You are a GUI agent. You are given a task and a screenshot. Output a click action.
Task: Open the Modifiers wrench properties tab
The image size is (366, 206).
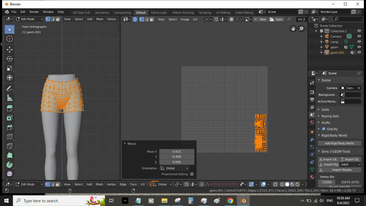[312, 139]
